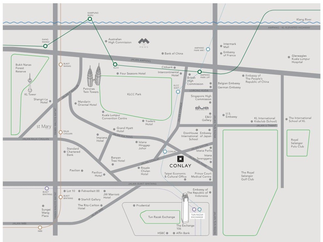This screenshot has width=323, height=242.
Task: Click the Jalan Bukit Bintang road label
Action: pos(142,184)
